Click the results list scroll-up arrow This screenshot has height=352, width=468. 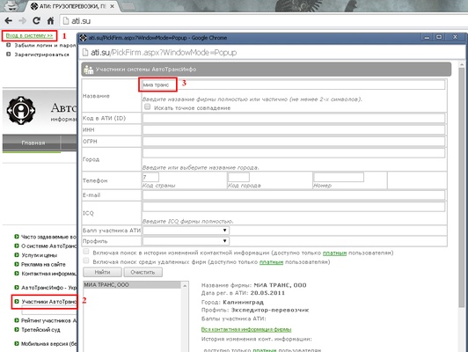185,286
